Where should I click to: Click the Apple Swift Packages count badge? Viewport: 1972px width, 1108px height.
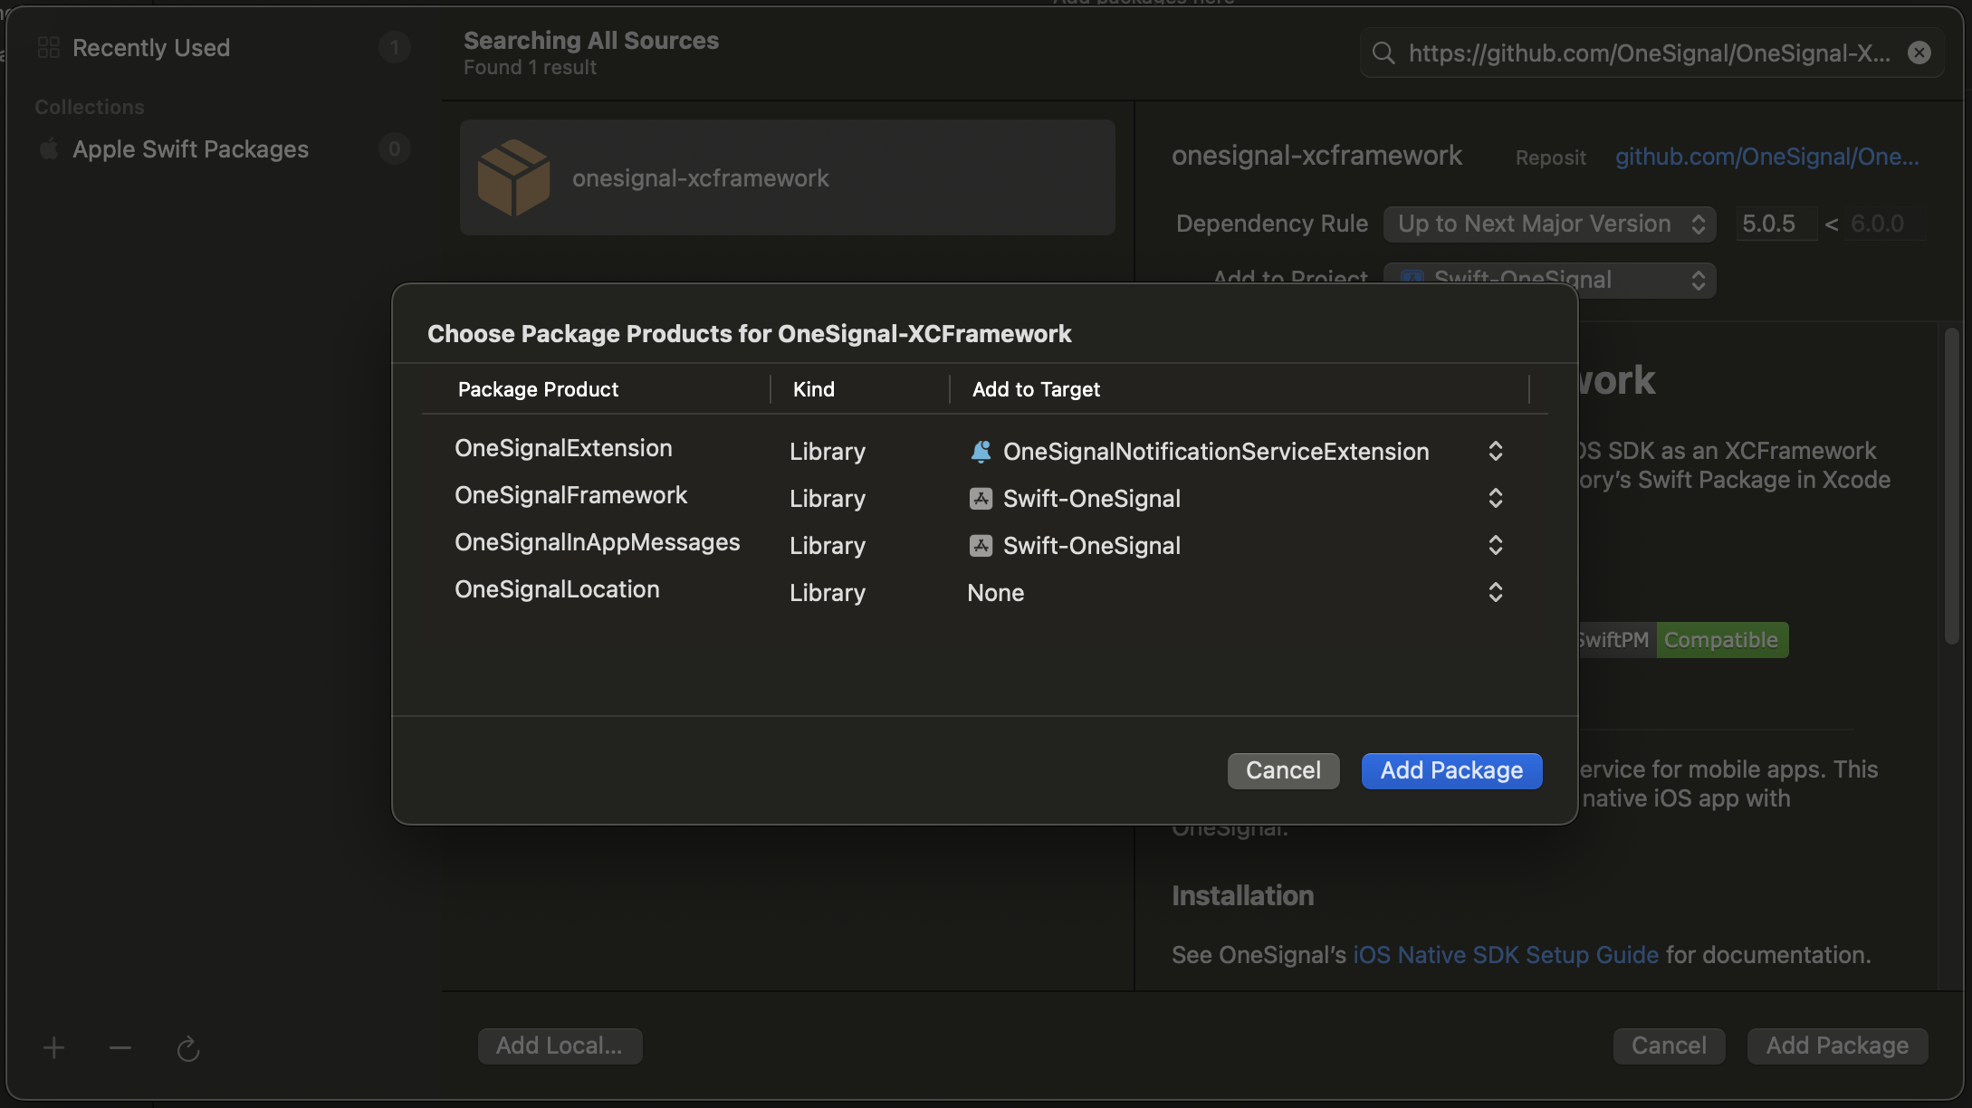[x=394, y=148]
